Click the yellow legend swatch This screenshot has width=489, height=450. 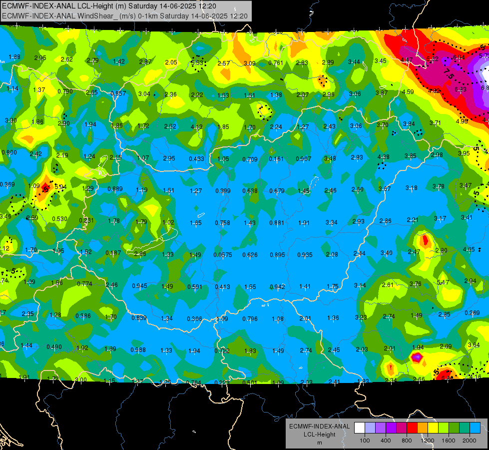click(433, 428)
